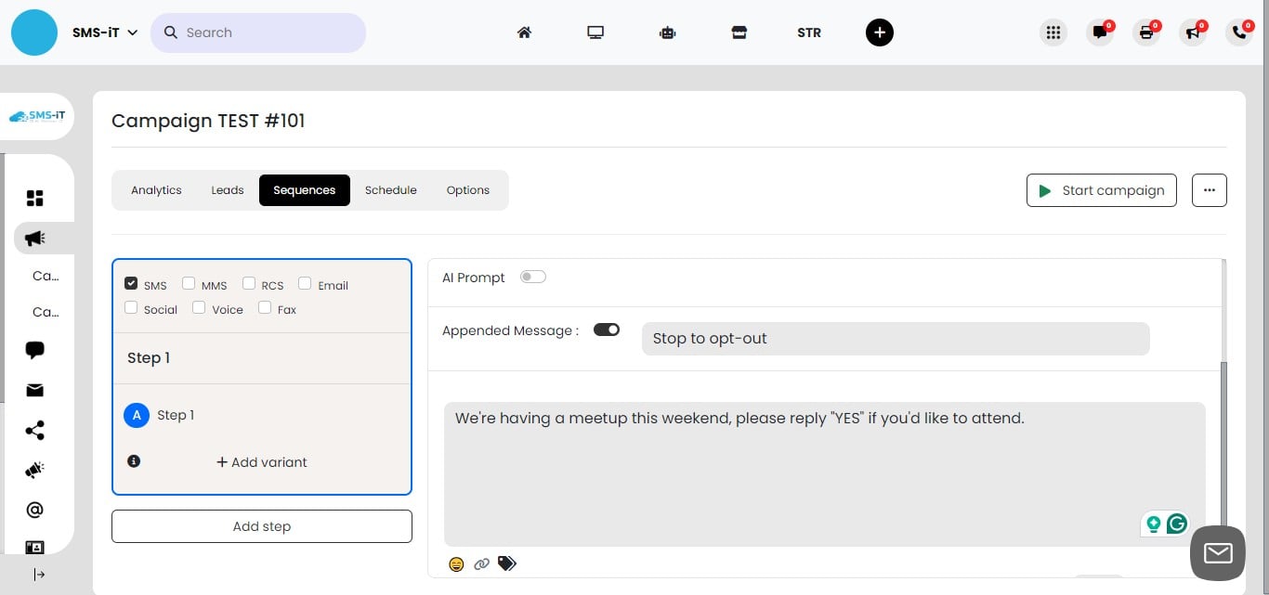Open phone call notifications icon
This screenshot has height=595, width=1269.
1239,32
